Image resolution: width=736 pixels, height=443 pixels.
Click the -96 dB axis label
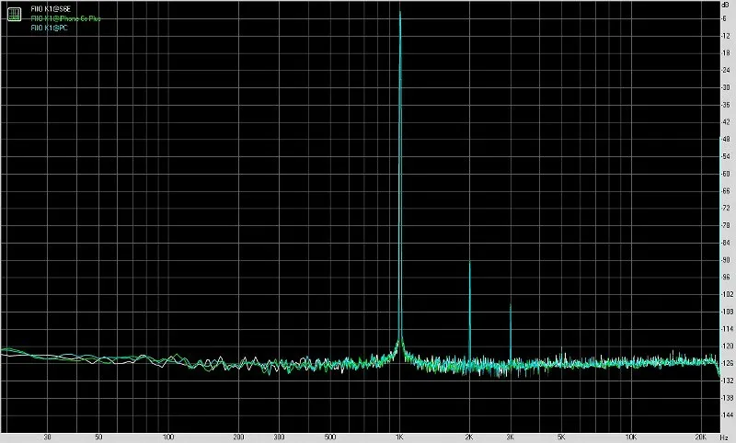(x=726, y=277)
